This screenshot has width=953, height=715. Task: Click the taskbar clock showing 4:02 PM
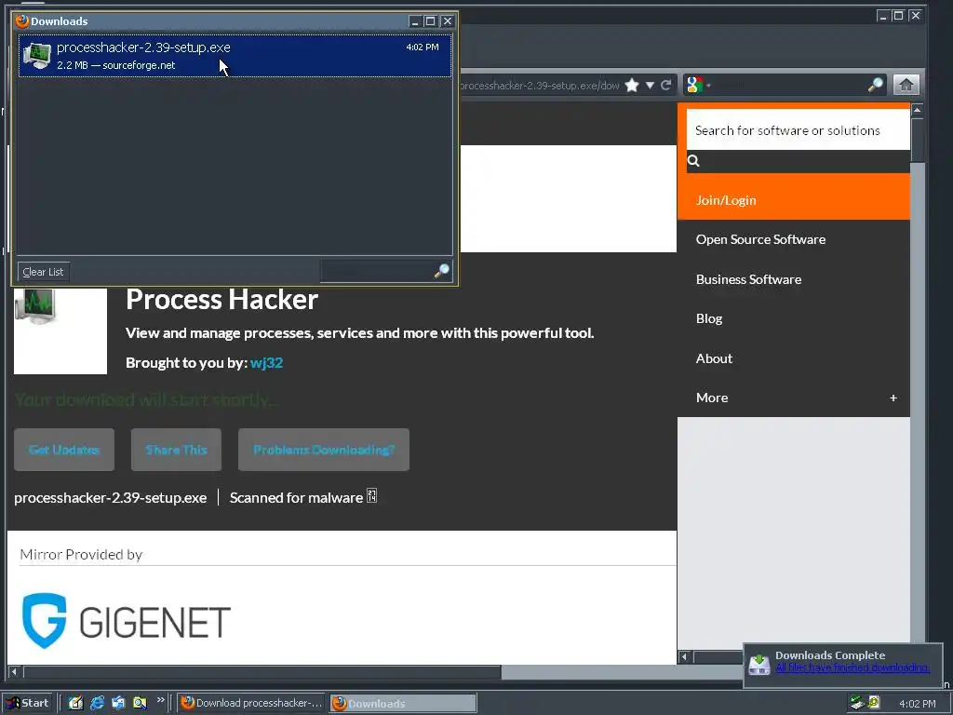[917, 704]
